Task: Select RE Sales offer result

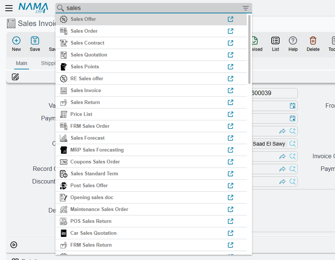Action: (151, 79)
